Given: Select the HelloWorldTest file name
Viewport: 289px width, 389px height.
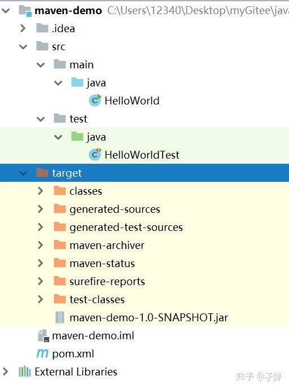Looking at the screenshot, I should (142, 155).
